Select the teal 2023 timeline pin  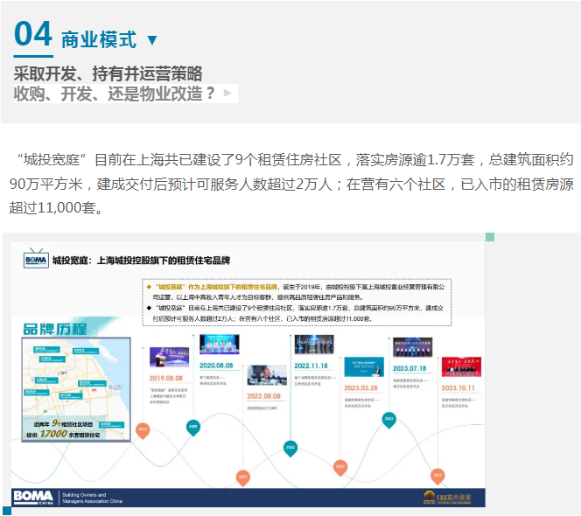pyautogui.click(x=388, y=420)
